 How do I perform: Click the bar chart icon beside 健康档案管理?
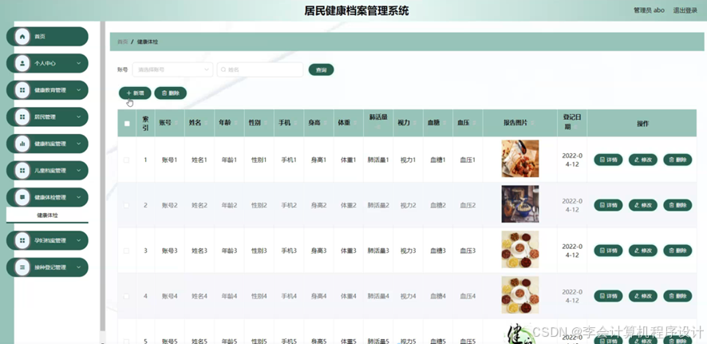[x=22, y=144]
